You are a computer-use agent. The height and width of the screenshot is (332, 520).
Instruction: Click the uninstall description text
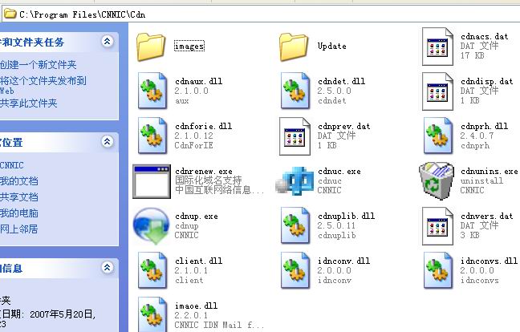(x=481, y=180)
